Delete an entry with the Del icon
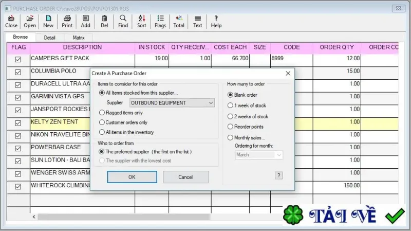This screenshot has height=231, width=411. pyautogui.click(x=104, y=22)
